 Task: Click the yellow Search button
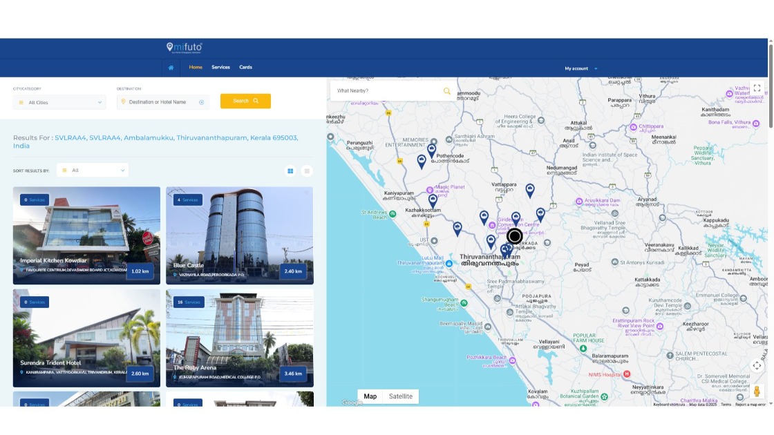[245, 101]
